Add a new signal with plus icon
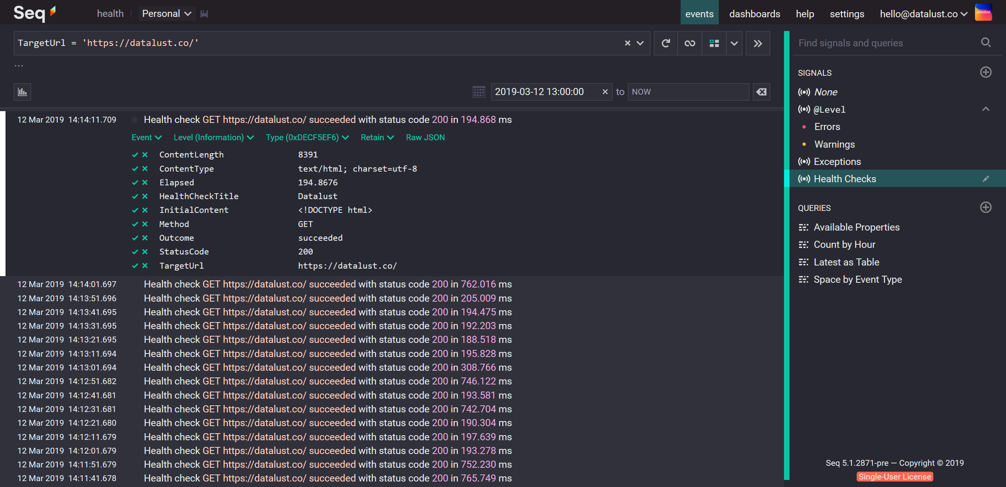The image size is (1006, 487). point(986,72)
